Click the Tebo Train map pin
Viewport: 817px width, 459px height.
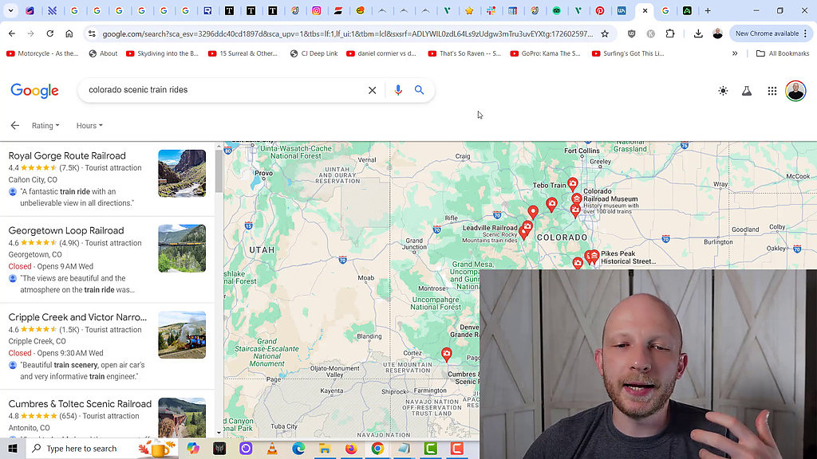[573, 184]
